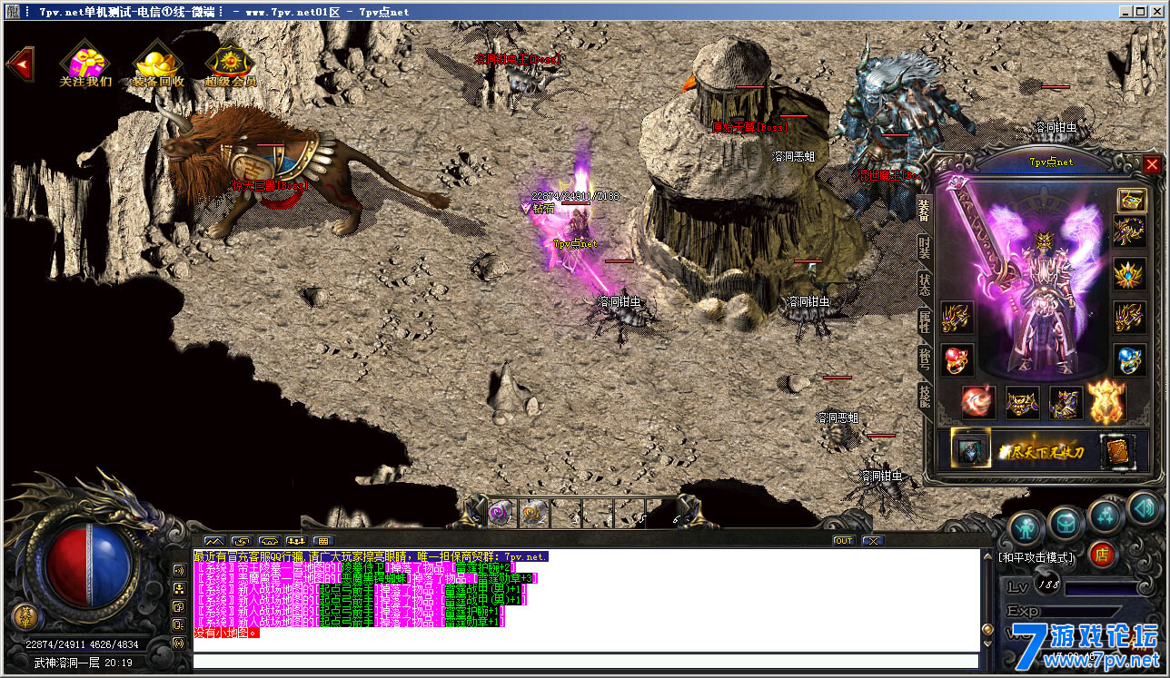Toggle the fifth chat filter broadcast icon
The width and height of the screenshot is (1170, 678).
tap(179, 643)
